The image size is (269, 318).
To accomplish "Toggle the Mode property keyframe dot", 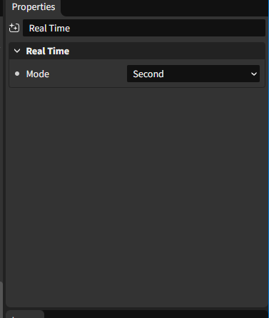I will point(17,74).
